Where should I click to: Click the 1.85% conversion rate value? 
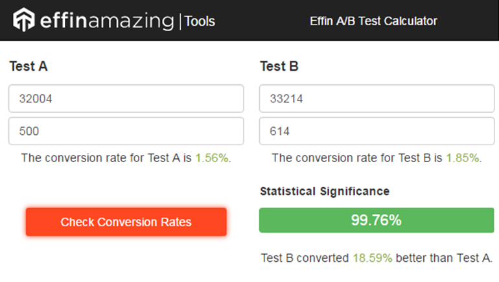click(462, 158)
